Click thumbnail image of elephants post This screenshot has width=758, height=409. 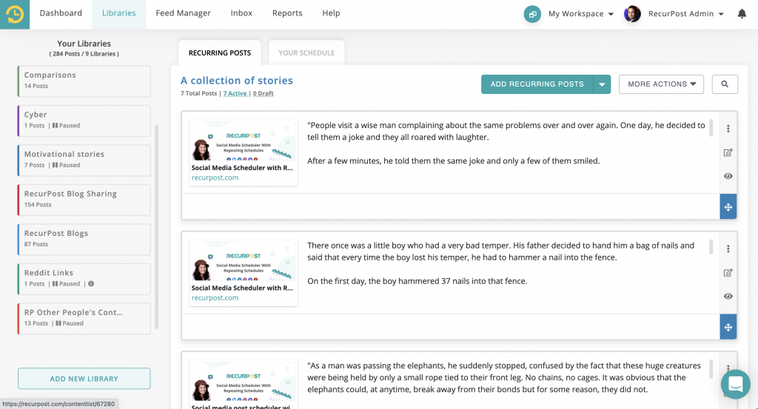243,382
